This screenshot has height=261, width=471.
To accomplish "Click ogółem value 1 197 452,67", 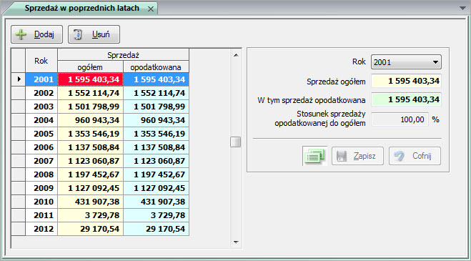I will 91,174.
